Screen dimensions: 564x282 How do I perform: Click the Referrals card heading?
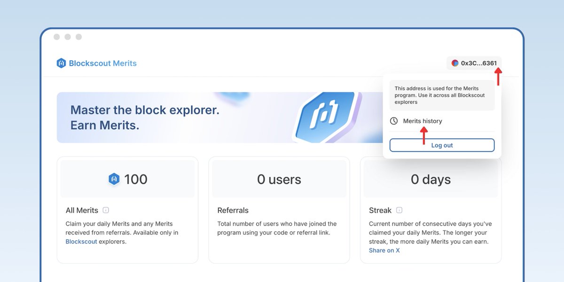point(233,210)
